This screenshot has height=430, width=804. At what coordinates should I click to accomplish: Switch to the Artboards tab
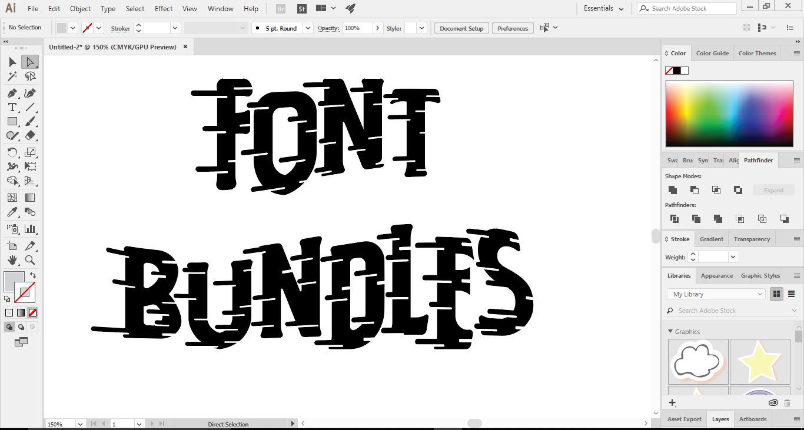click(753, 419)
